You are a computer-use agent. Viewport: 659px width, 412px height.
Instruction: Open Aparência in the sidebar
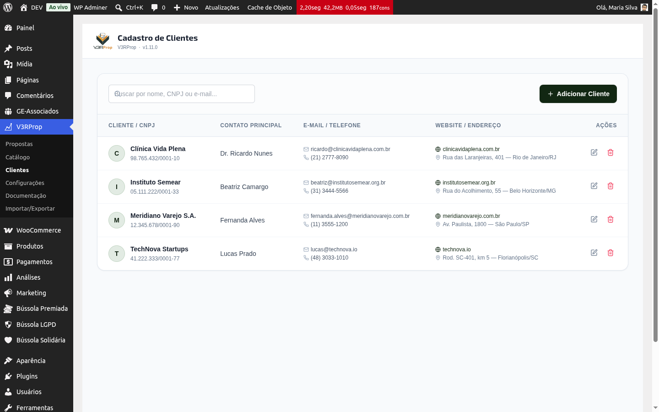[x=37, y=361]
